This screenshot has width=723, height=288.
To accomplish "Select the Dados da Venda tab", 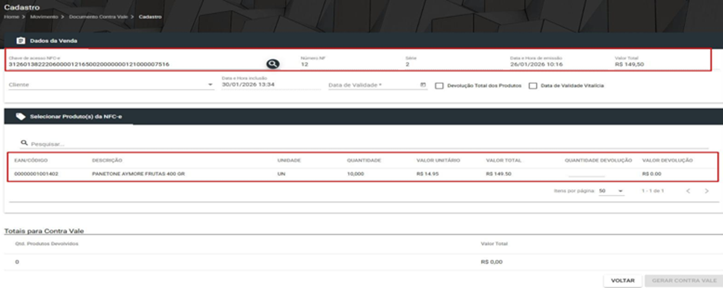I will [x=47, y=41].
